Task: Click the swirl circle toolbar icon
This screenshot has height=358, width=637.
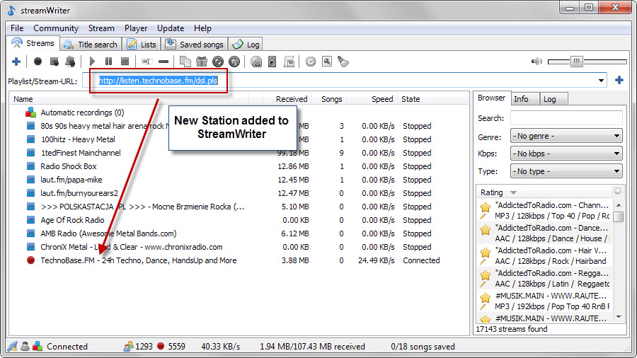Action: click(x=234, y=62)
